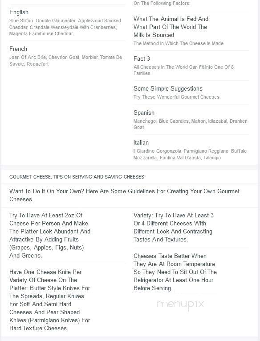This screenshot has width=260, height=341.
Task: Click the Variety three or four cheeses tip
Action: pos(174,227)
